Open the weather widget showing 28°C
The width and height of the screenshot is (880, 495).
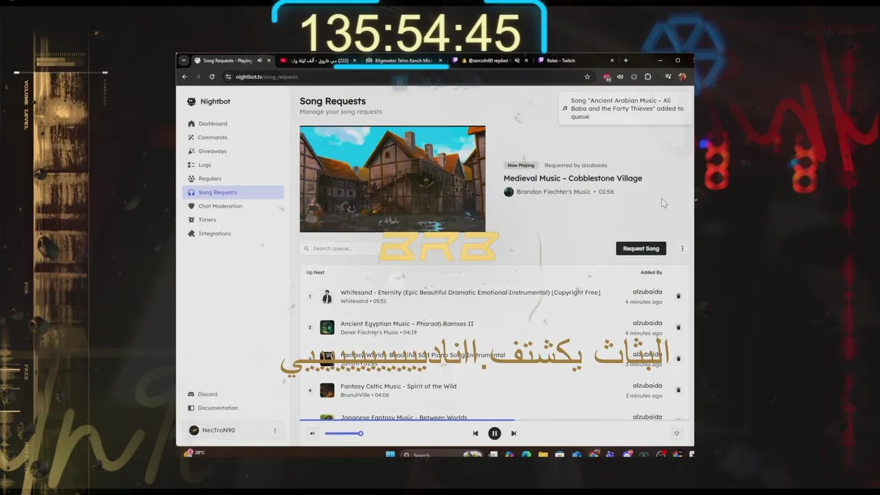click(x=195, y=453)
